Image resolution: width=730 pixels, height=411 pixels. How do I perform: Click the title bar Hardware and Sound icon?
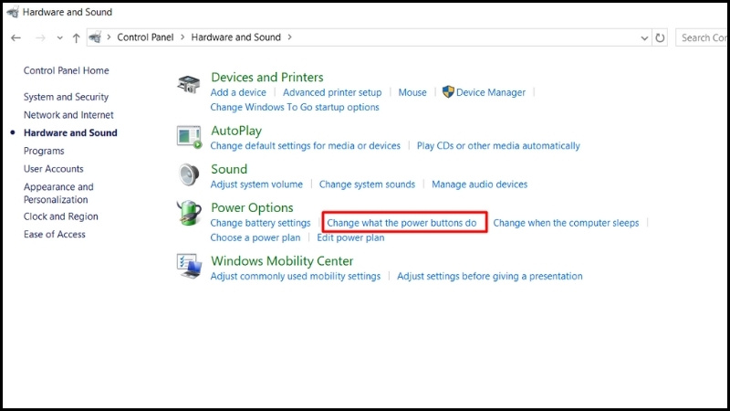[13, 12]
